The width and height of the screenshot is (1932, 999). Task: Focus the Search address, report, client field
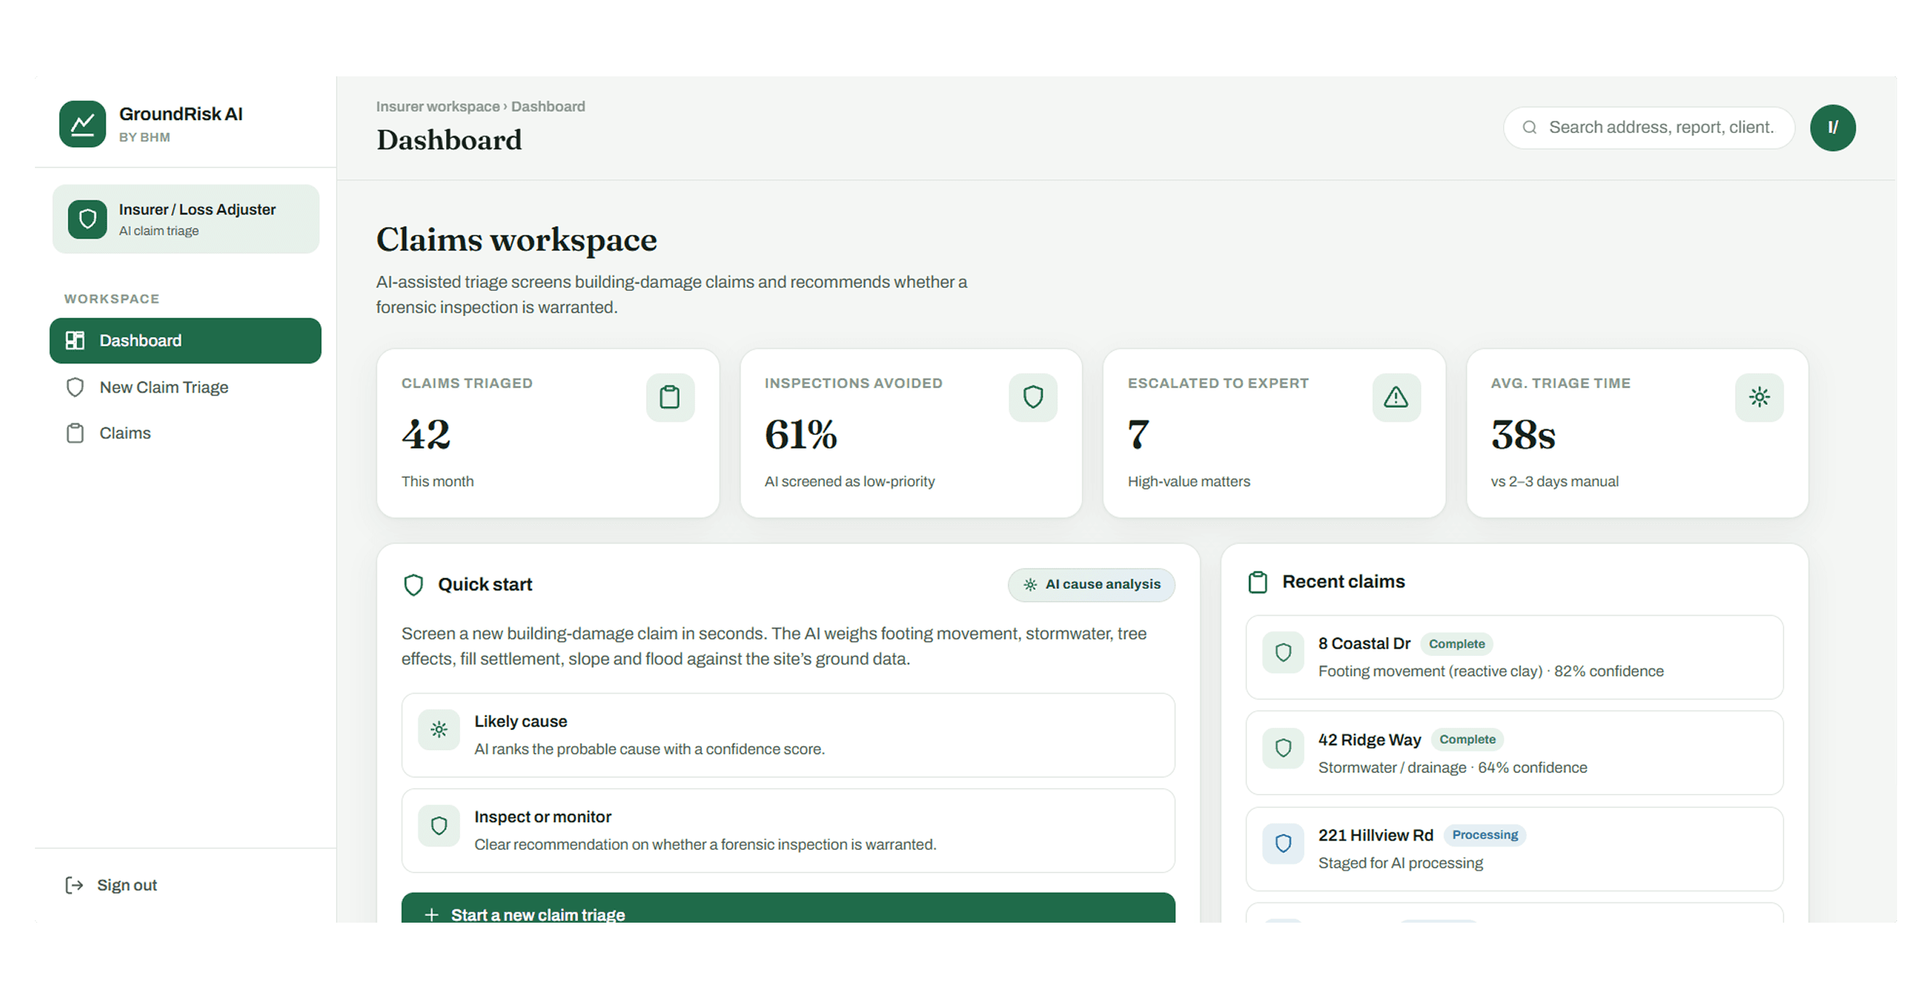(1649, 127)
